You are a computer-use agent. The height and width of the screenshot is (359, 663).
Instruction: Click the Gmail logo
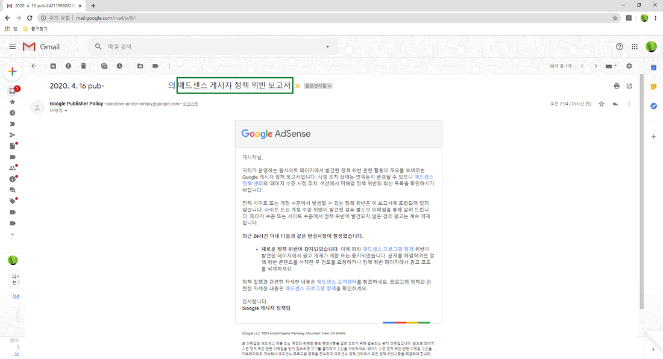[x=41, y=46]
